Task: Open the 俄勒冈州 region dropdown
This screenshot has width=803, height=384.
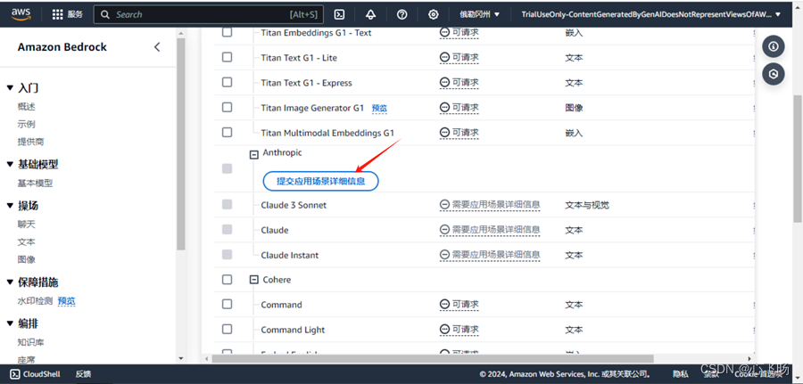Action: [x=479, y=14]
